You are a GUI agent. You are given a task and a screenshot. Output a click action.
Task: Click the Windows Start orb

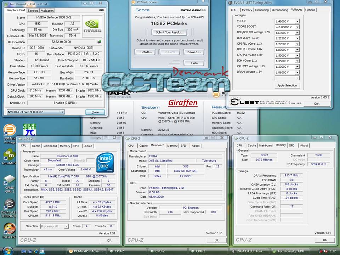(8, 251)
